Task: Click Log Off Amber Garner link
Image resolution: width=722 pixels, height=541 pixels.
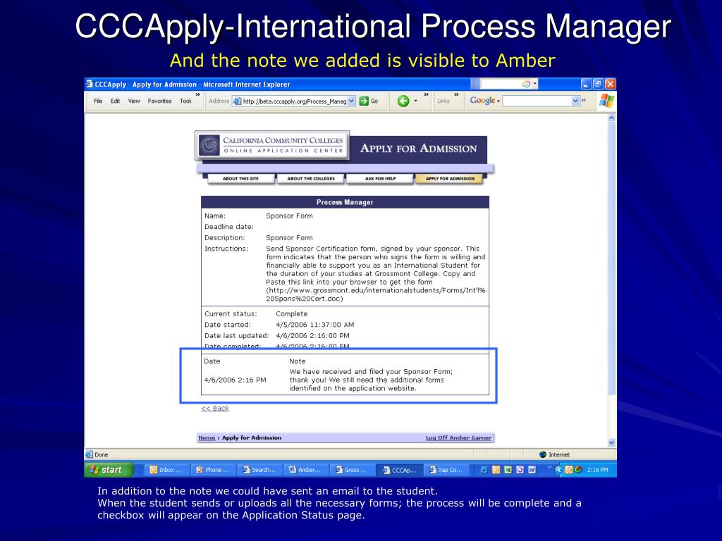Action: click(x=458, y=437)
